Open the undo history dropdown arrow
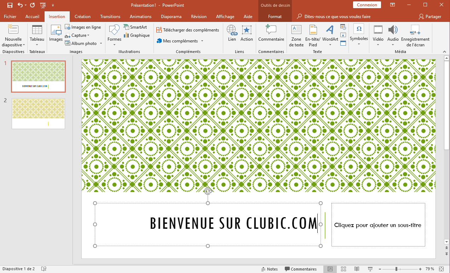This screenshot has width=450, height=273. tap(26, 5)
